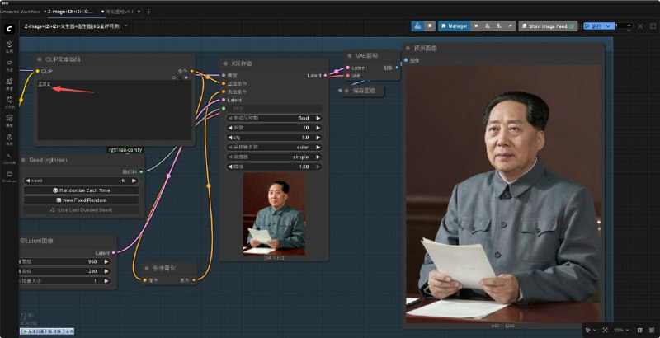
Task: Open the run button dropdown chevron
Action: point(609,26)
